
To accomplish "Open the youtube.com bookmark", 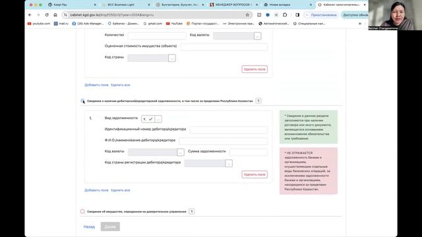I will [39, 24].
